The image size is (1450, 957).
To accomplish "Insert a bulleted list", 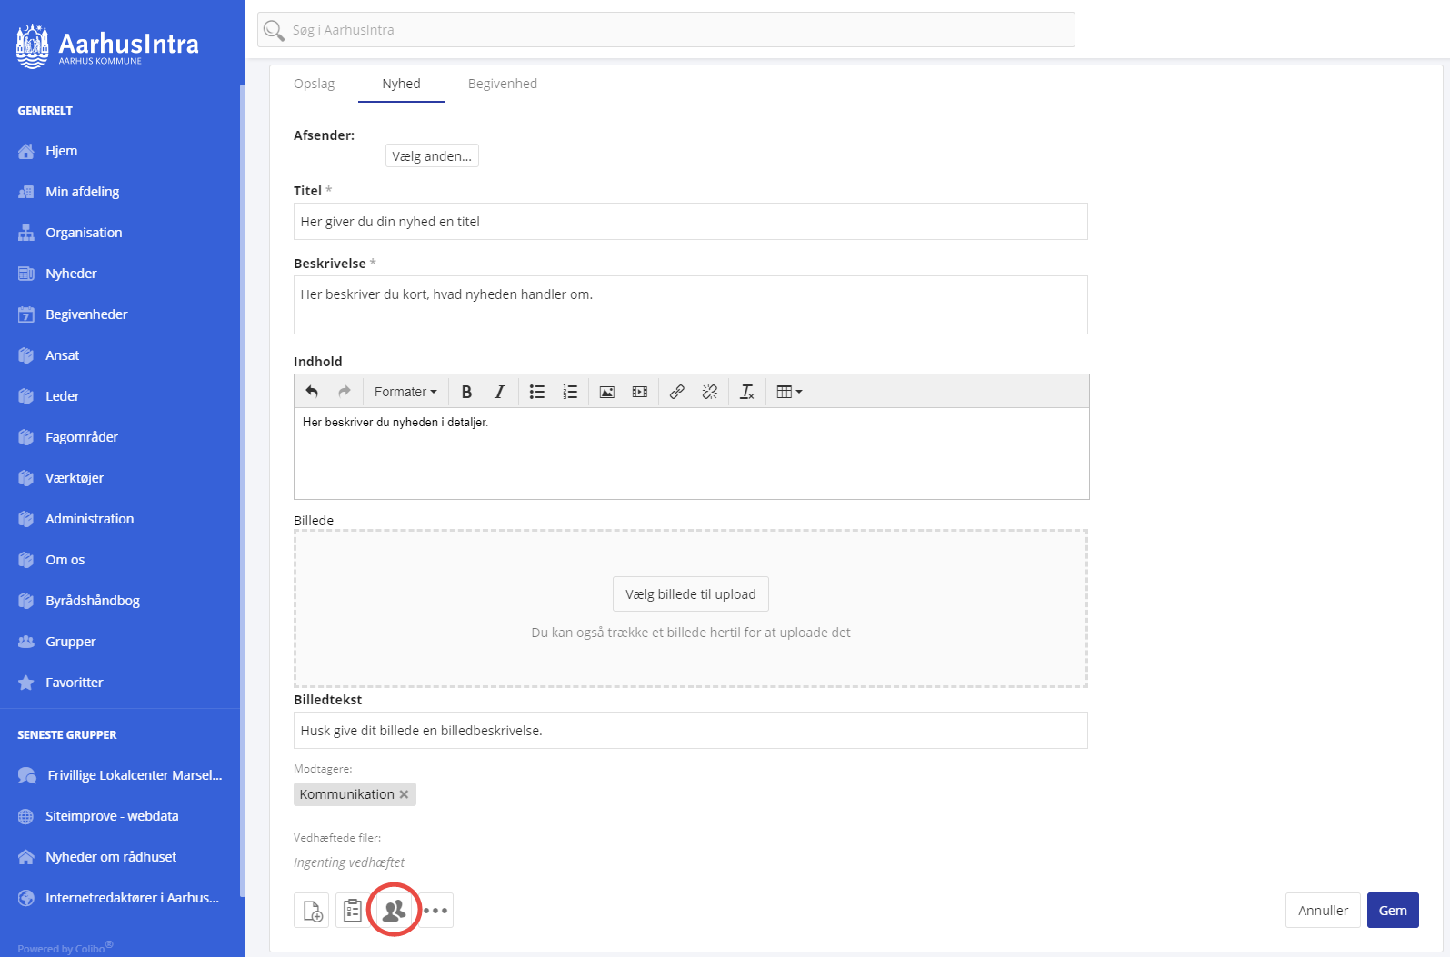I will (x=537, y=392).
